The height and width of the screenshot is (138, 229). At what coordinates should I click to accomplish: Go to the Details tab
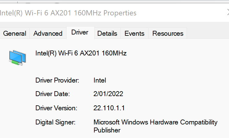click(x=107, y=34)
